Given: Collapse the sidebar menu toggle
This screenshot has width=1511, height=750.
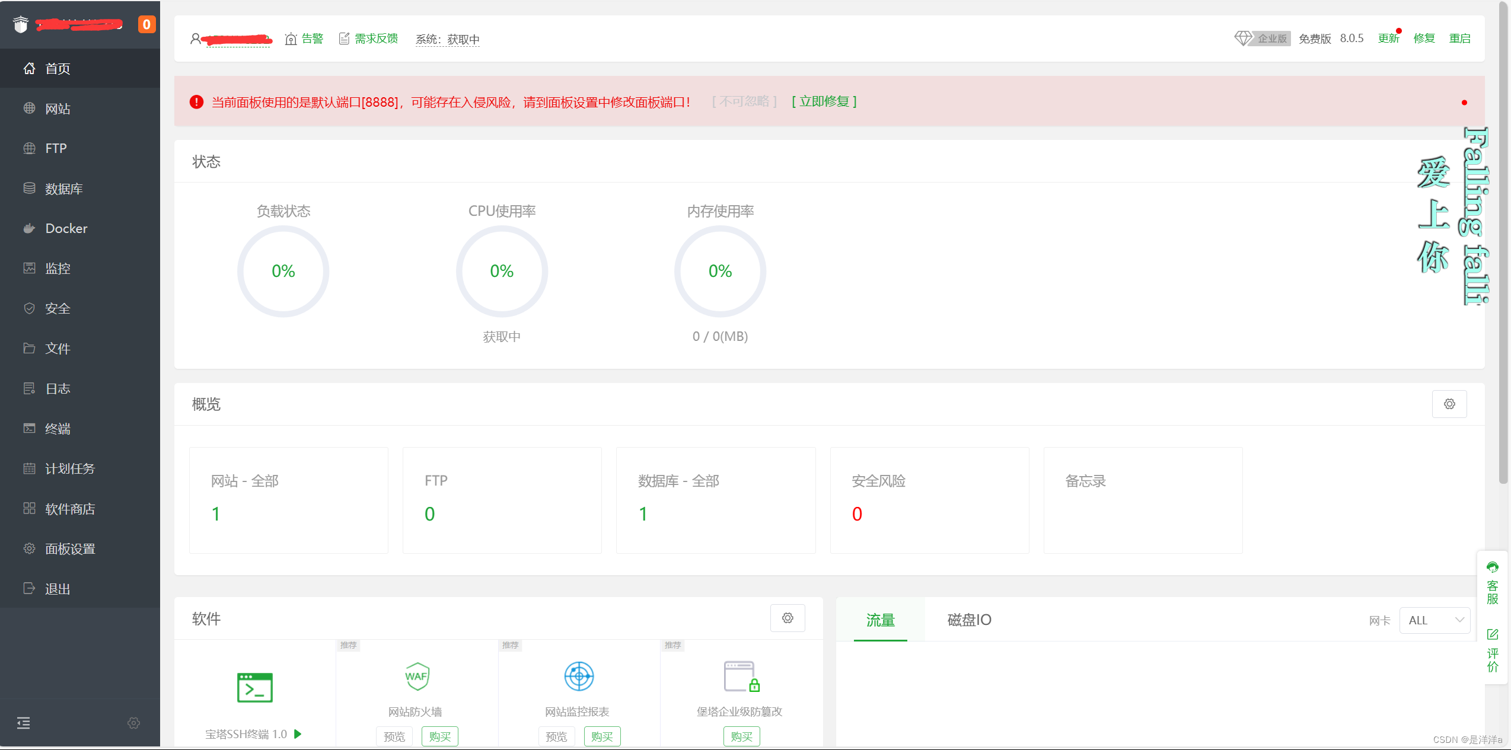Looking at the screenshot, I should click(x=24, y=723).
